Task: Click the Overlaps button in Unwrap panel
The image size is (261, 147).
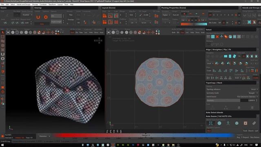Action: click(x=71, y=20)
